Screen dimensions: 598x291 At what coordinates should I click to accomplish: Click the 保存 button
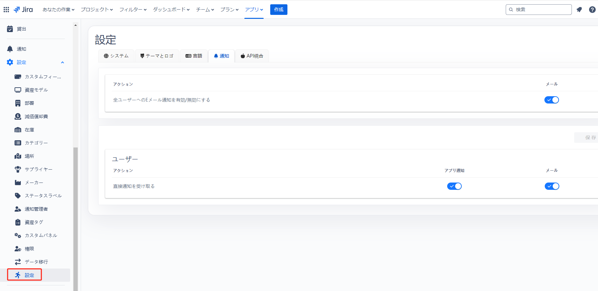pyautogui.click(x=590, y=138)
